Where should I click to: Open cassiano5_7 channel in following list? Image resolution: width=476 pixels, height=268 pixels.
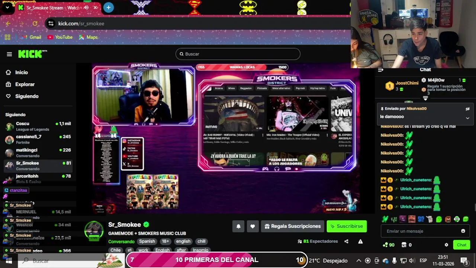(x=38, y=139)
